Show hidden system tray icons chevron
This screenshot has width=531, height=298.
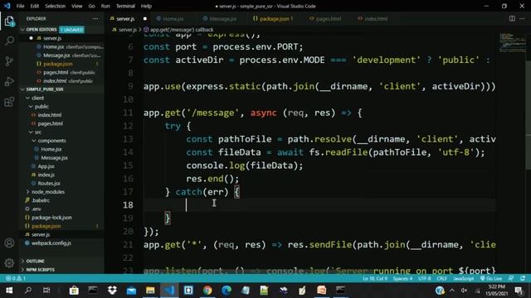[x=452, y=291]
